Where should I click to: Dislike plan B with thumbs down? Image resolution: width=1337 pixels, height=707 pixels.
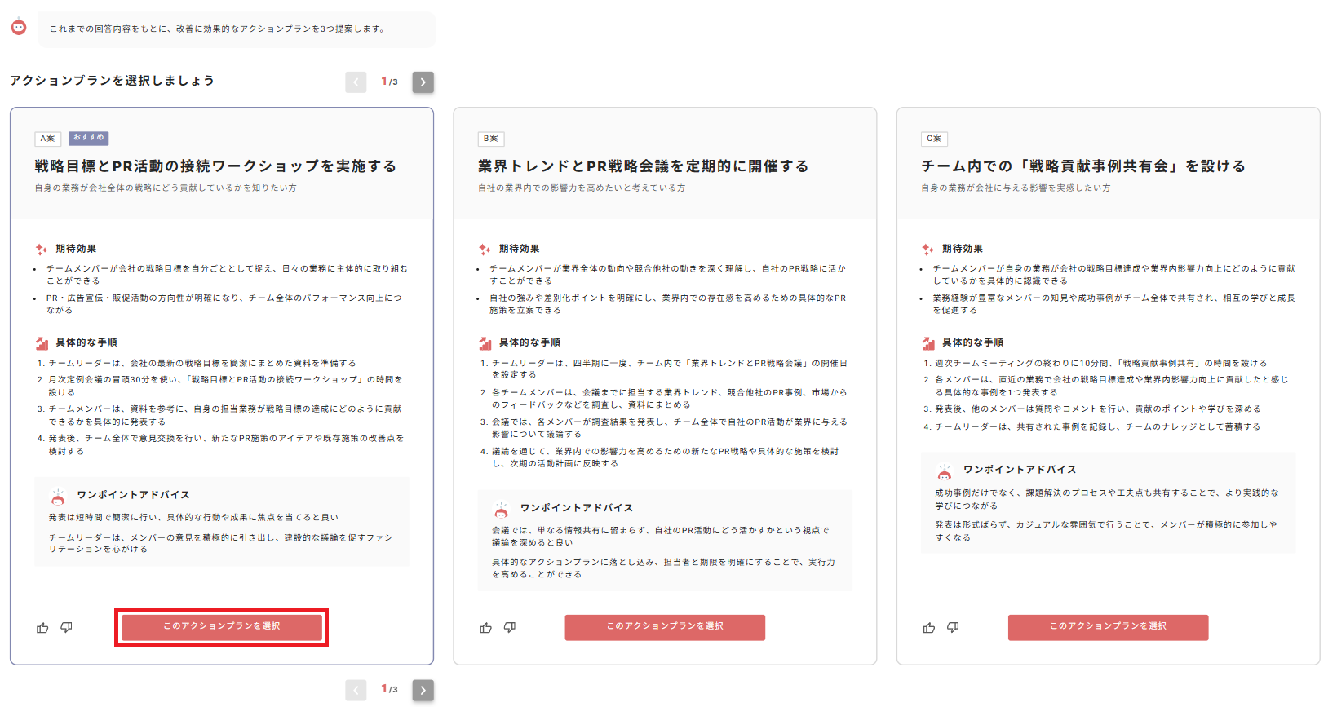click(510, 628)
